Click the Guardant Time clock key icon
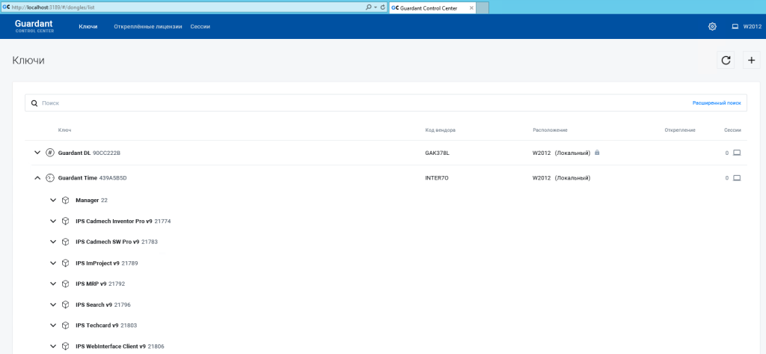 [50, 178]
